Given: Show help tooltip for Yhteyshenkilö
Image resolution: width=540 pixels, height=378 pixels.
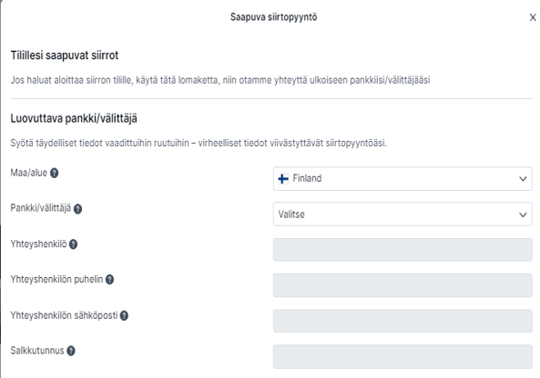Looking at the screenshot, I should coord(73,244).
